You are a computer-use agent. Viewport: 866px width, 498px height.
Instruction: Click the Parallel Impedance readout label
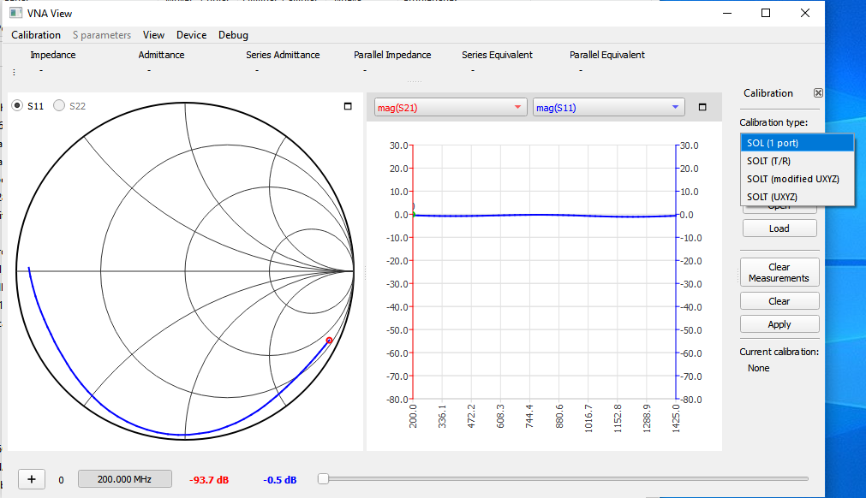coord(392,55)
